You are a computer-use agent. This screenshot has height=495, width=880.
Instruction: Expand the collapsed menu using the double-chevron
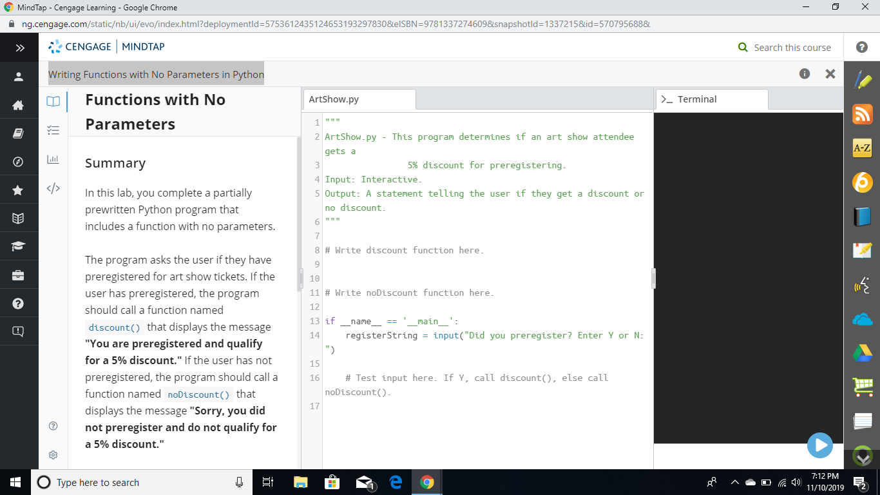[19, 47]
